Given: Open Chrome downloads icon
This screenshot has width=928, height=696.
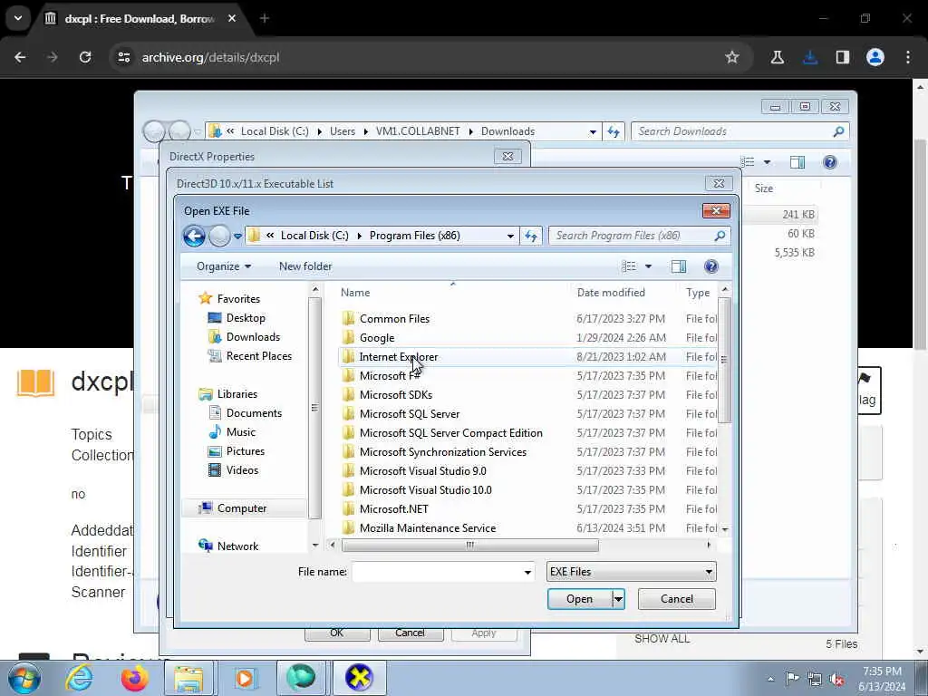Looking at the screenshot, I should 810,57.
